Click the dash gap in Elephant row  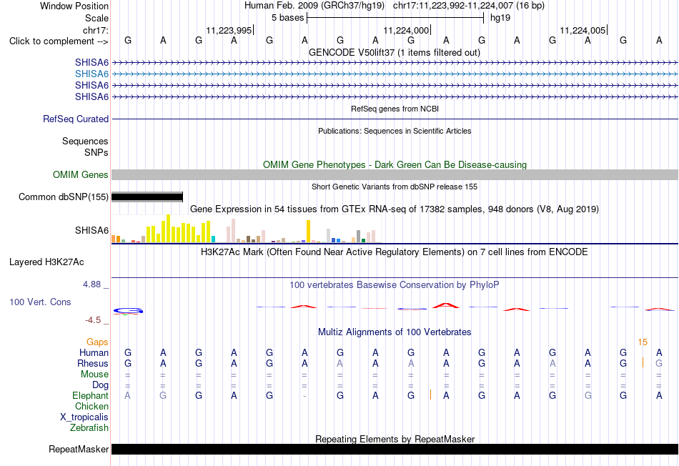[x=305, y=396]
